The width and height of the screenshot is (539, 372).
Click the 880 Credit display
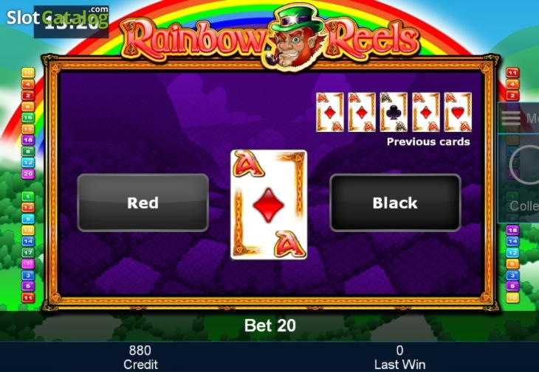pyautogui.click(x=140, y=357)
